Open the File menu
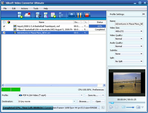 [x=5, y=9]
